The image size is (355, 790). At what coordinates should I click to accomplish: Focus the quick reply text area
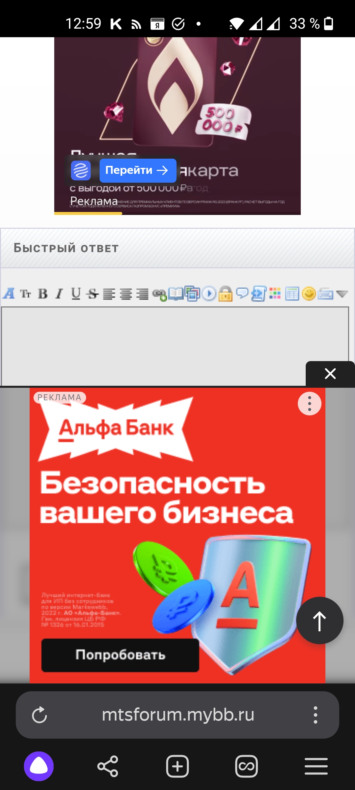pyautogui.click(x=175, y=346)
